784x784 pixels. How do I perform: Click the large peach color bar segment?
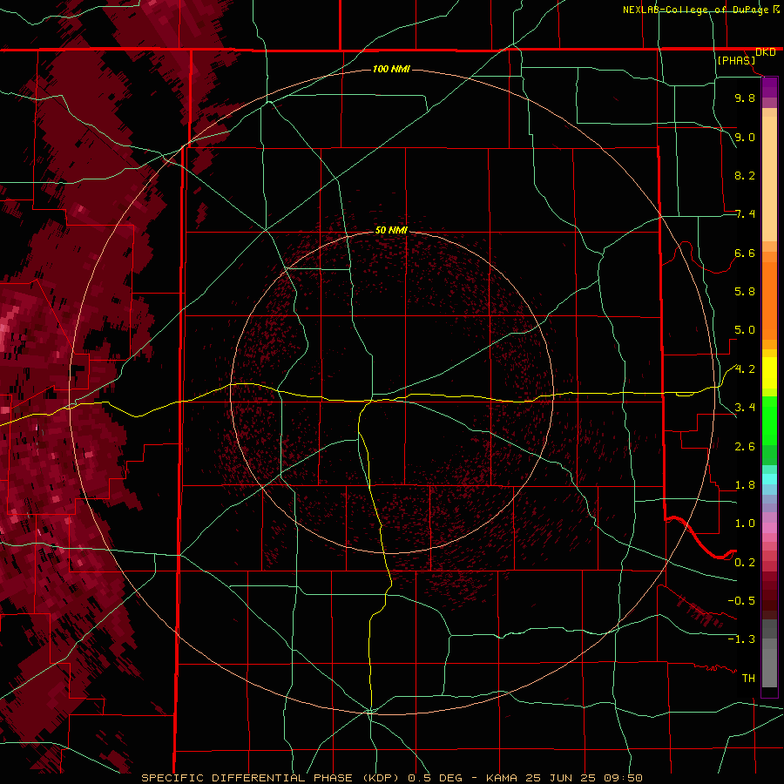(x=769, y=179)
